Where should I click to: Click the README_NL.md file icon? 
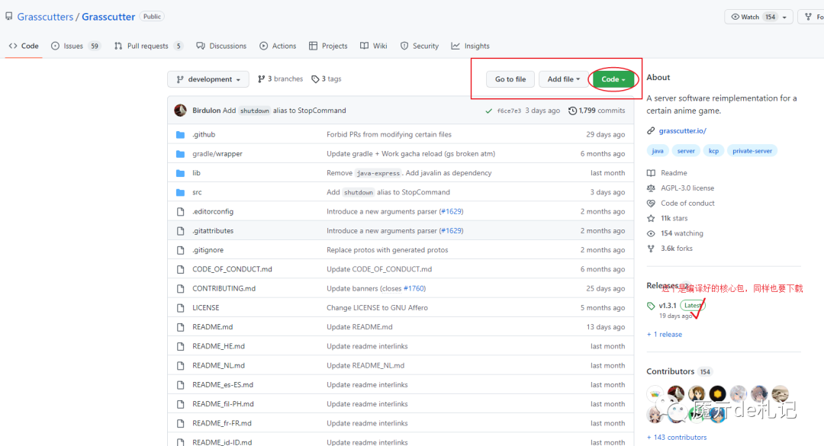(x=180, y=366)
